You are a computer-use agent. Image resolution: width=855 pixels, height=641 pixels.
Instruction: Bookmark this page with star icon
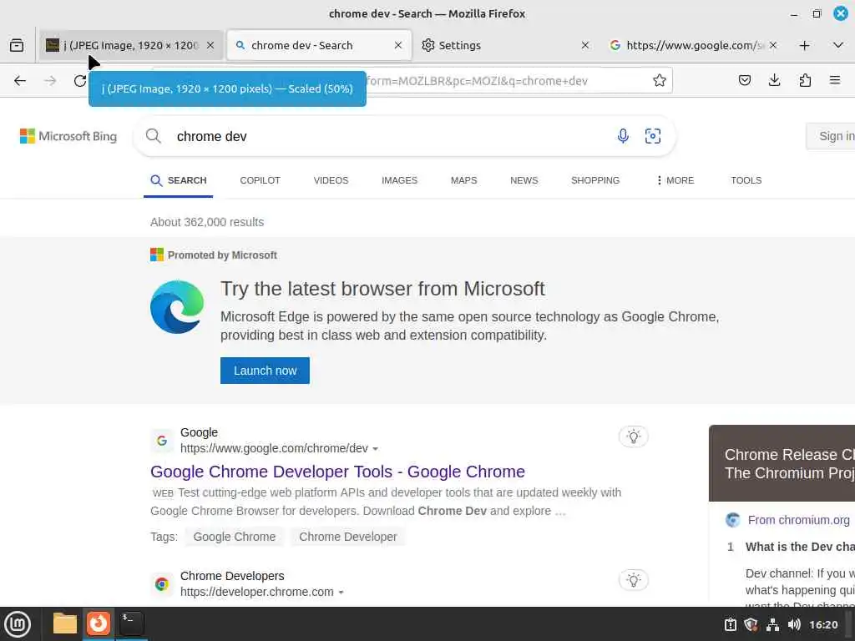pos(660,81)
